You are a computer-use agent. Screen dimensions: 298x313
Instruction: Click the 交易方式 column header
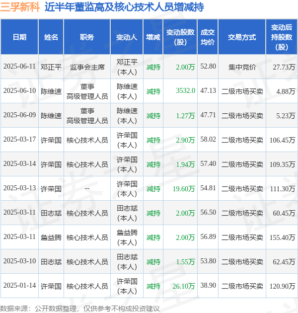pos(242,37)
